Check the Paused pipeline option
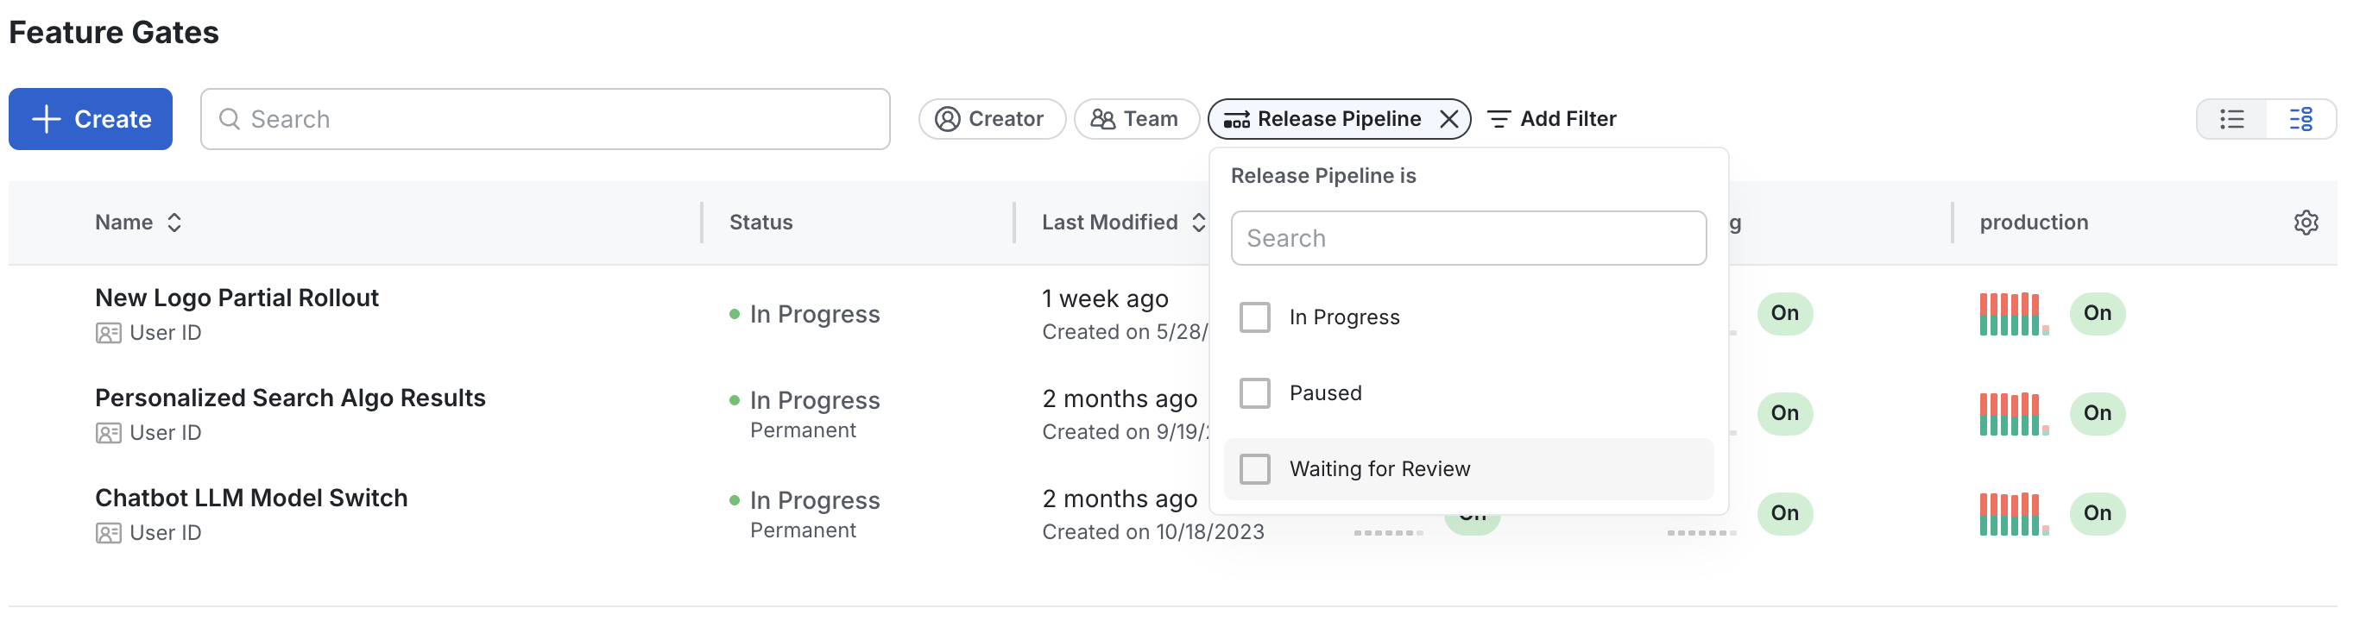The image size is (2360, 621). tap(1254, 393)
